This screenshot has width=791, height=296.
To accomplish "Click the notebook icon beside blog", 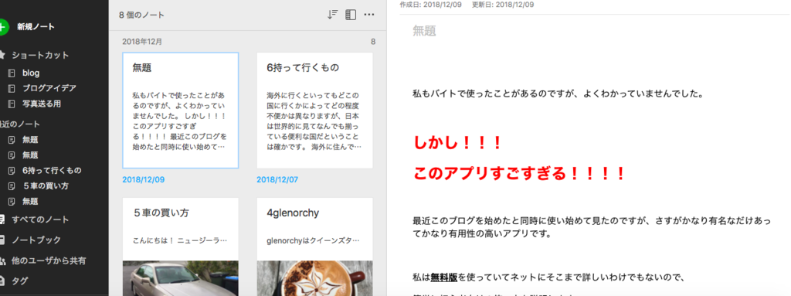I will click(12, 73).
